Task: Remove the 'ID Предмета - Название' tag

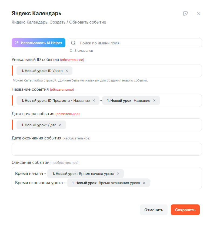Action: (94, 100)
